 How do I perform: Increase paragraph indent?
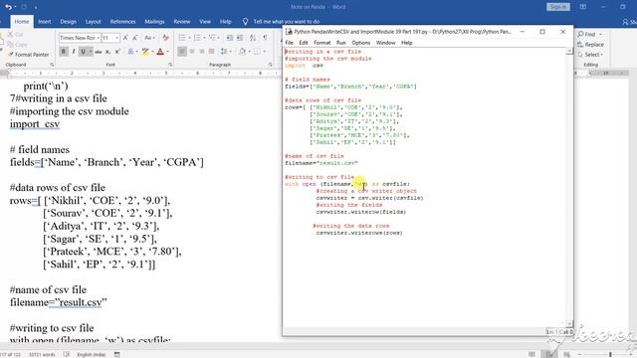[240, 38]
